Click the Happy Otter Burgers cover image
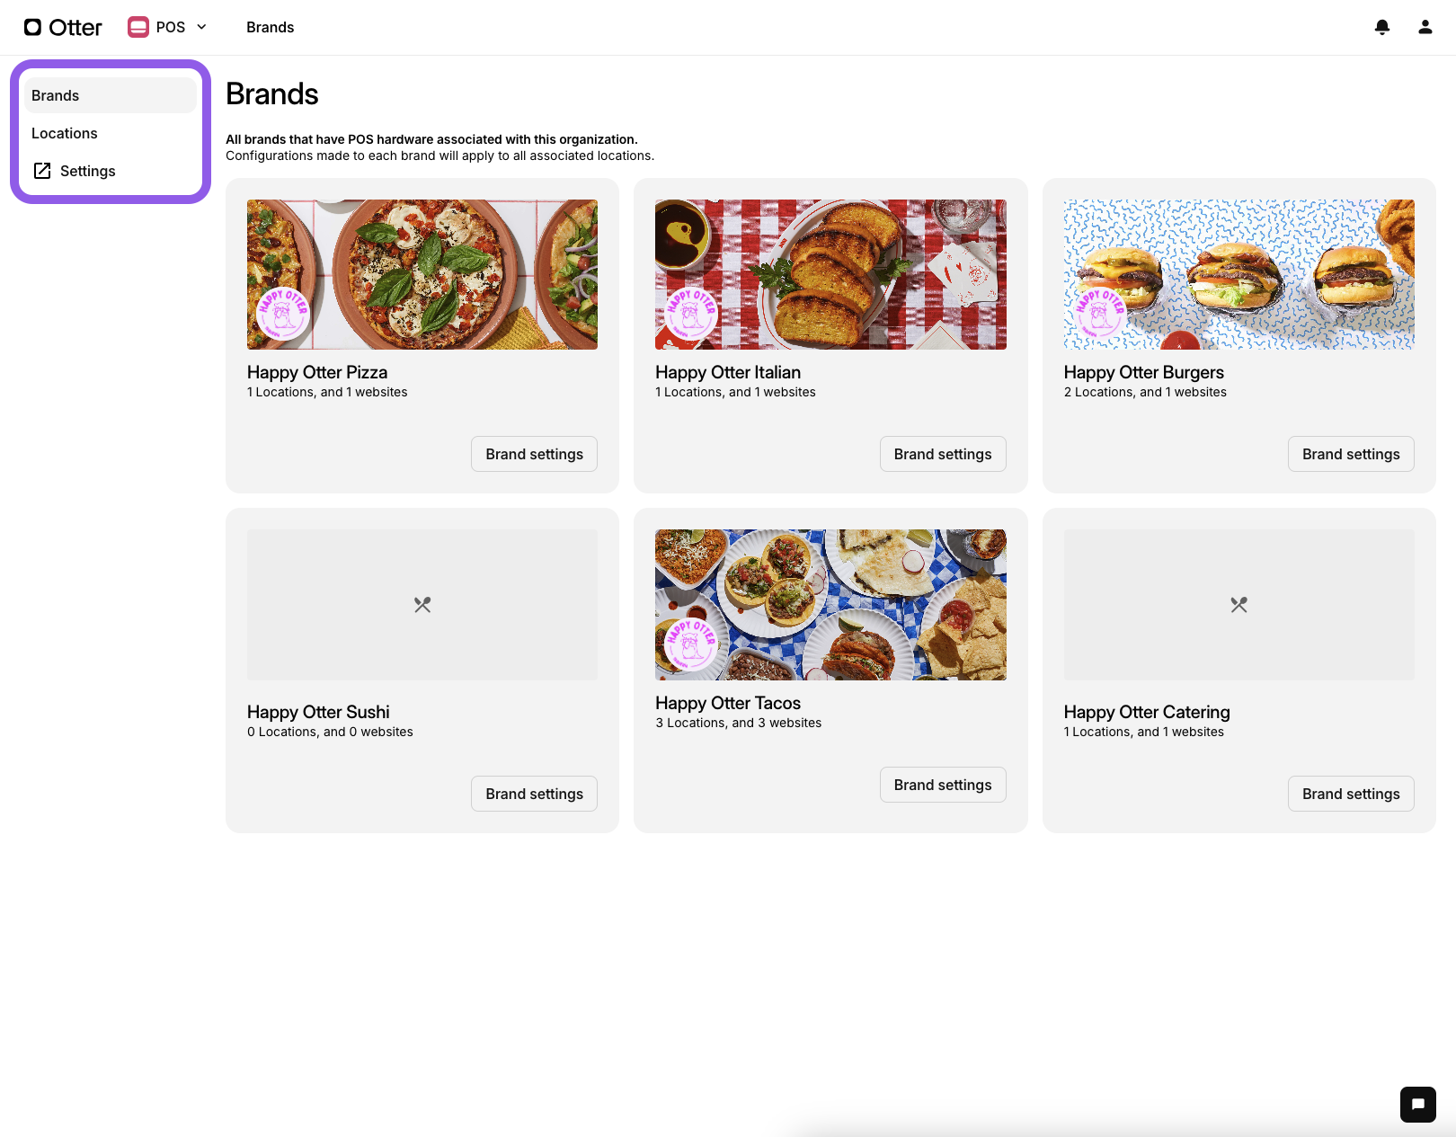This screenshot has height=1137, width=1456. [x=1238, y=274]
